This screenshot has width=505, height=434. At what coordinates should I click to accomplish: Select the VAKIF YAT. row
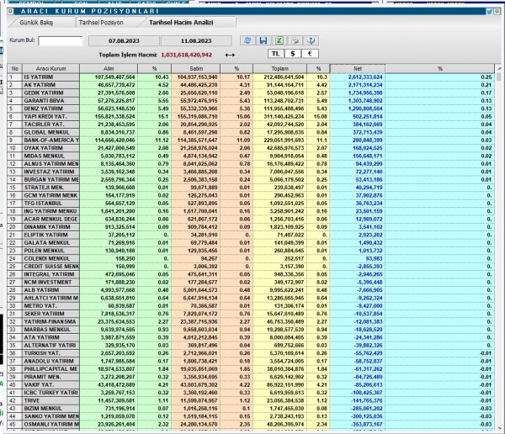251,384
